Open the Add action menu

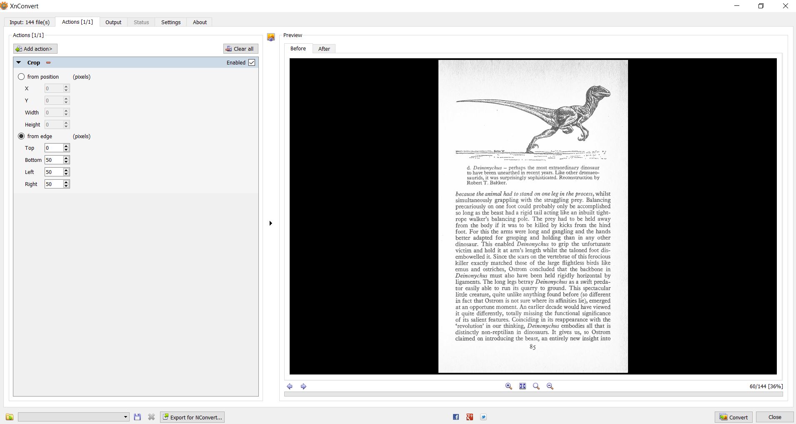pos(35,49)
